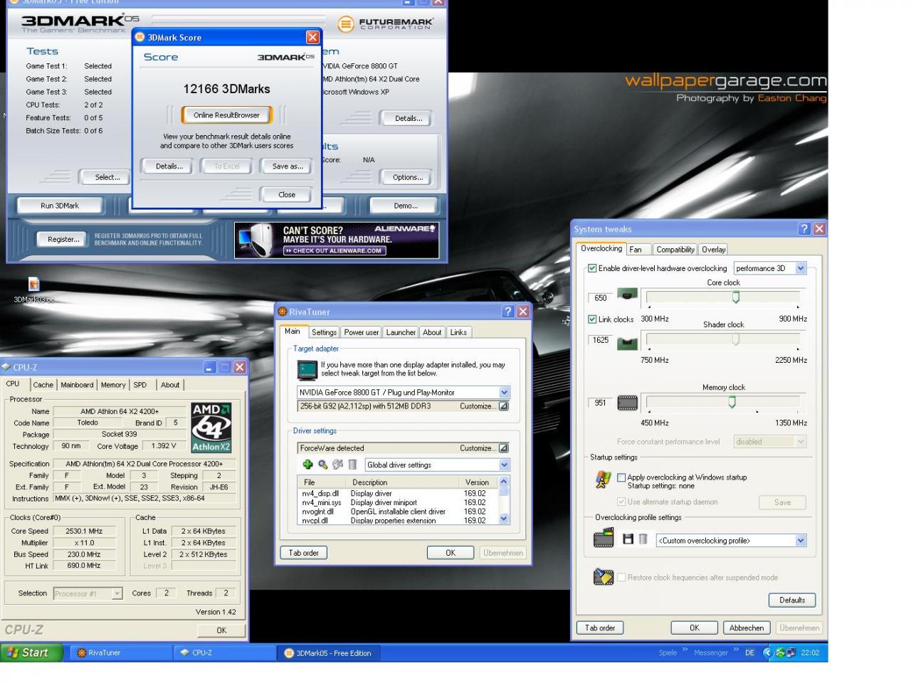Uncheck the Link clocks checkbox
Image resolution: width=911 pixels, height=683 pixels.
(592, 319)
